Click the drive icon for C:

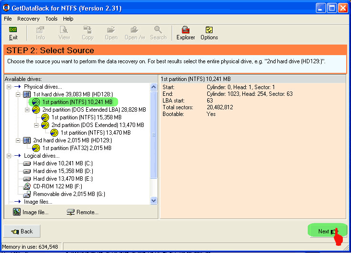pos(27,163)
